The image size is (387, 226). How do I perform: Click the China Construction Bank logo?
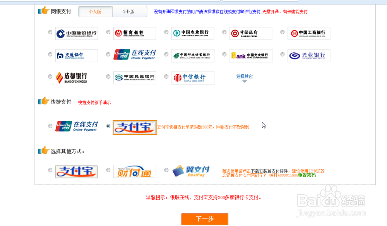[77, 33]
